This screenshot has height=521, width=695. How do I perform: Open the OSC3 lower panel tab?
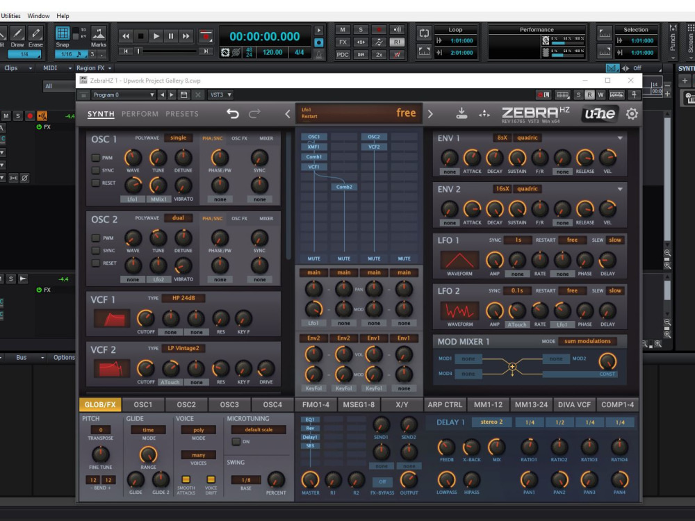coord(229,404)
